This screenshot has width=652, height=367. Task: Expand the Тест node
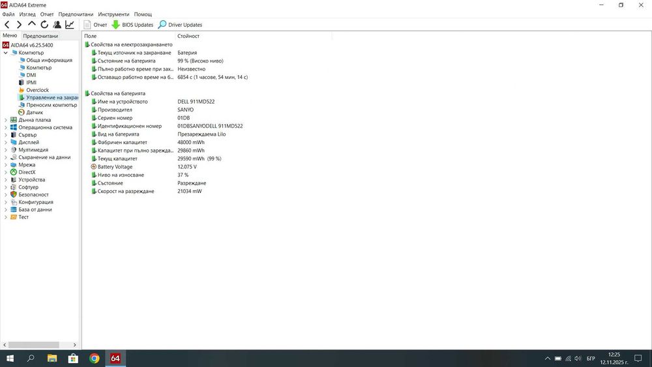coord(5,217)
